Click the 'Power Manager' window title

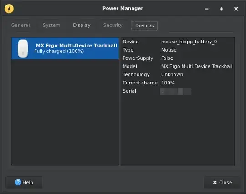[123, 8]
